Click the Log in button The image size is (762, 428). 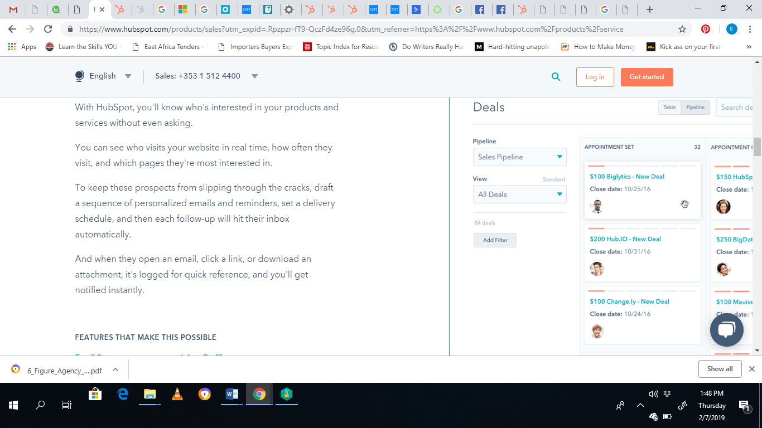coord(595,77)
